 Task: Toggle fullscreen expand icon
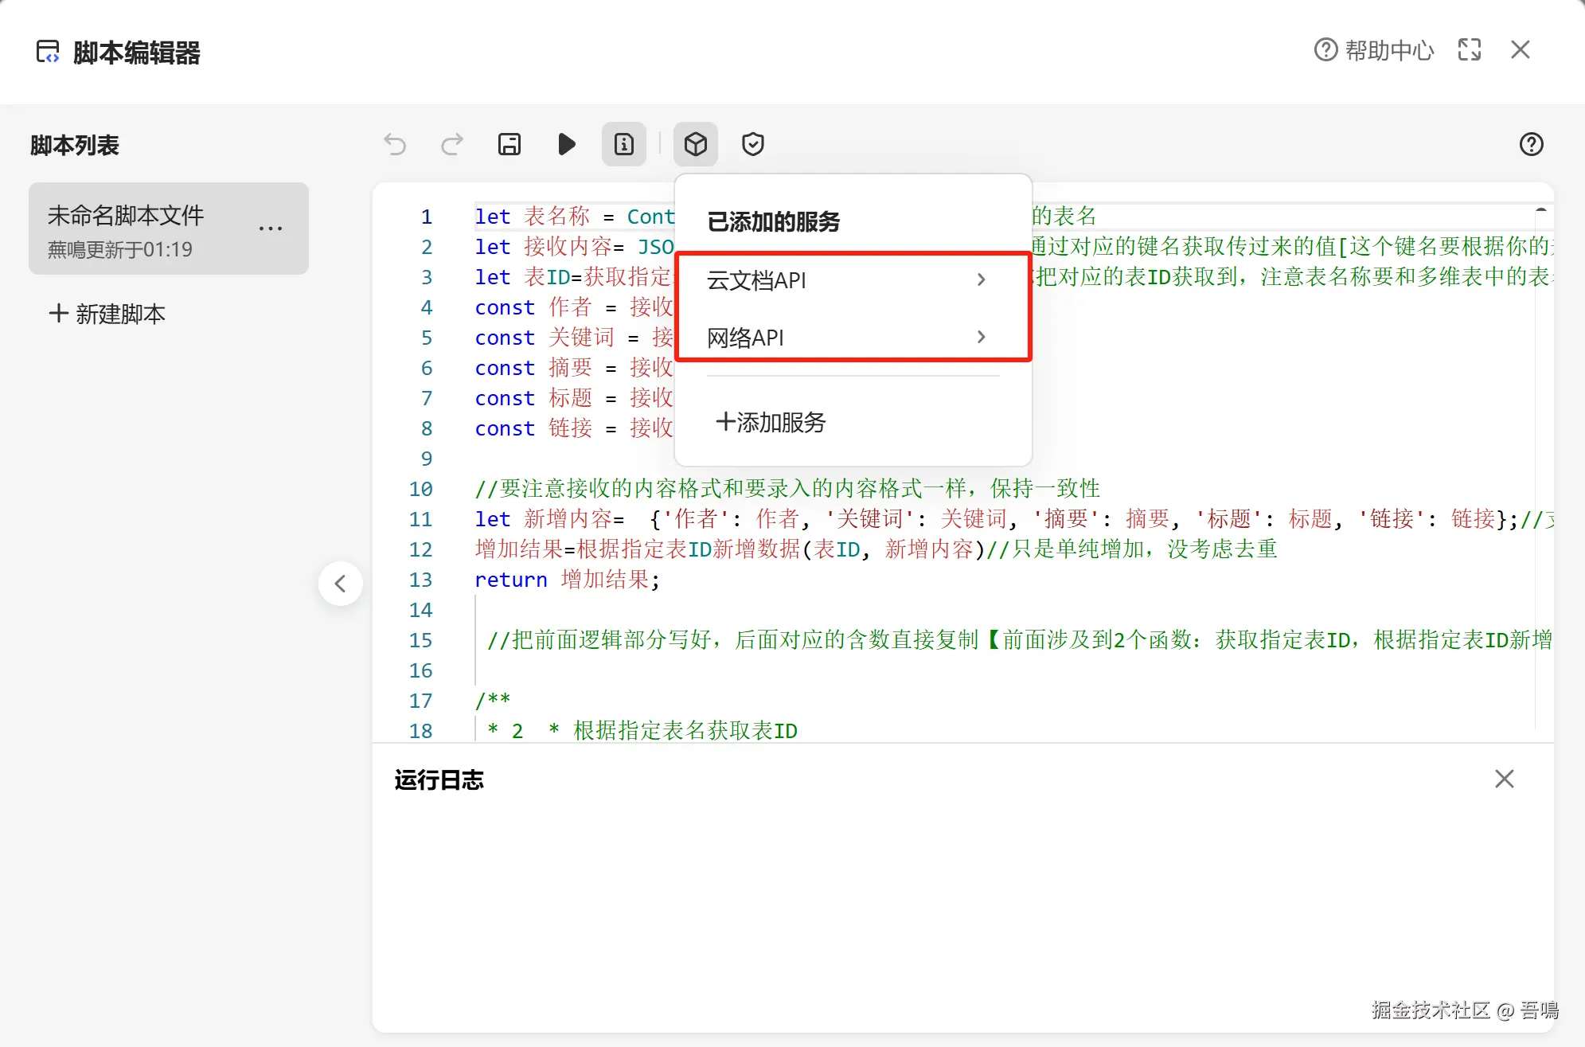[1470, 50]
